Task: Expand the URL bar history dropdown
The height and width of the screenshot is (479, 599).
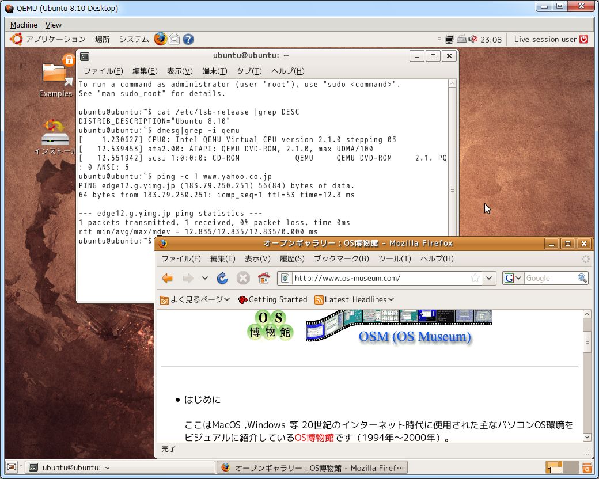Action: pyautogui.click(x=488, y=278)
